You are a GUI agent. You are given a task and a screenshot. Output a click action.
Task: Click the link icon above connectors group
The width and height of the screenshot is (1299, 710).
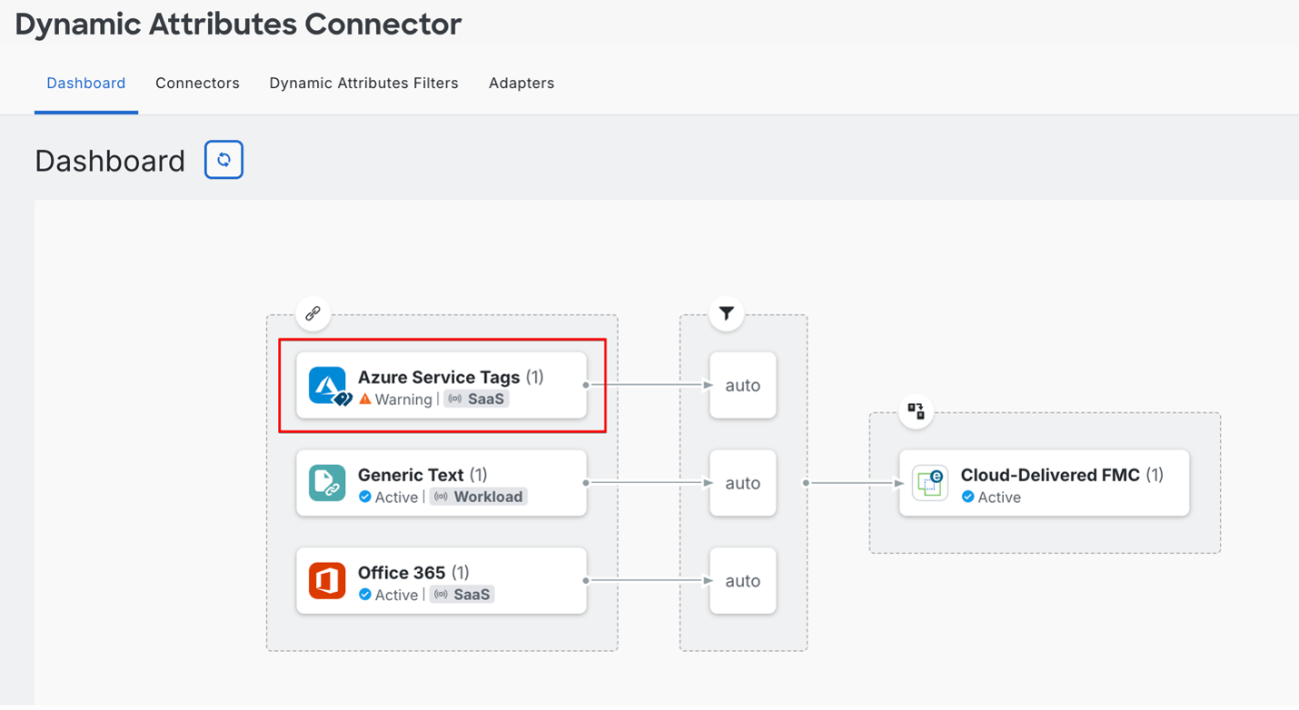coord(312,313)
